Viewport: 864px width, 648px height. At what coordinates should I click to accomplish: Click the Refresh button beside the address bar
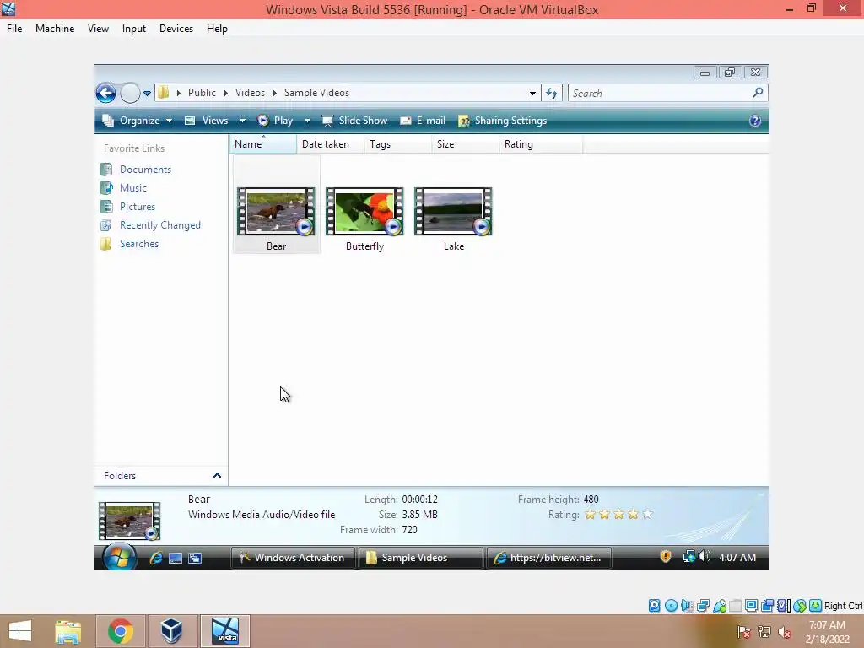(x=552, y=93)
